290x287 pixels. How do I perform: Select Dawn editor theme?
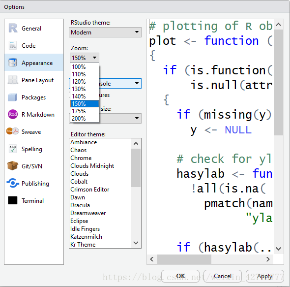point(100,197)
